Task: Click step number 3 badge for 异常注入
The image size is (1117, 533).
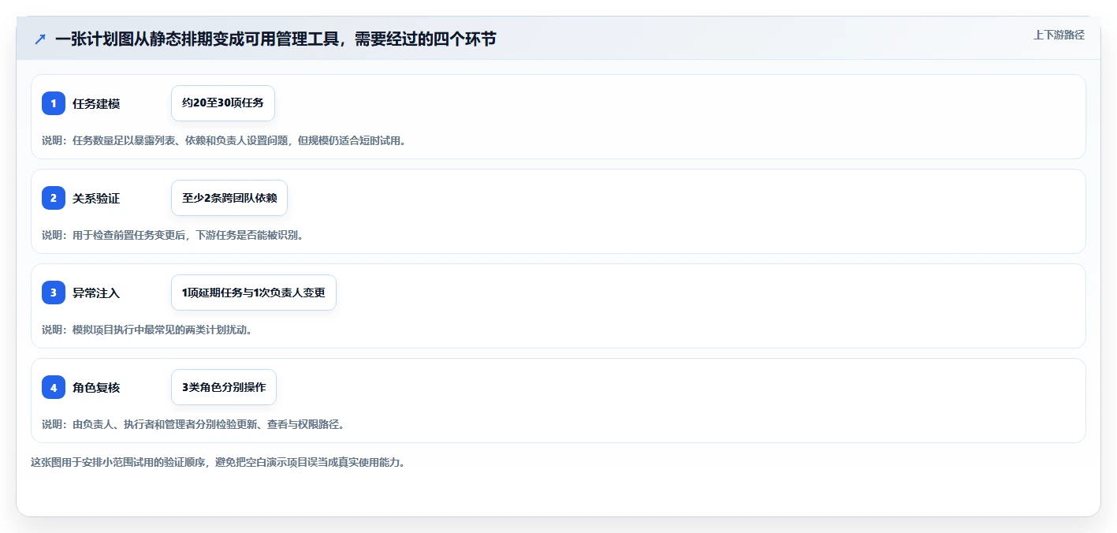Action: pos(54,293)
